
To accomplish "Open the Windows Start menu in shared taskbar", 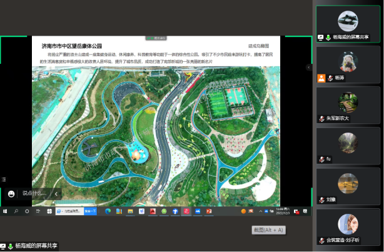I will [4, 212].
